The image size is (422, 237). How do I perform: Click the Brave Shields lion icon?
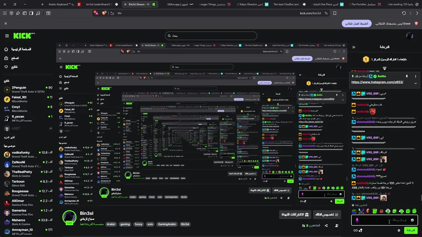pyautogui.click(x=104, y=13)
